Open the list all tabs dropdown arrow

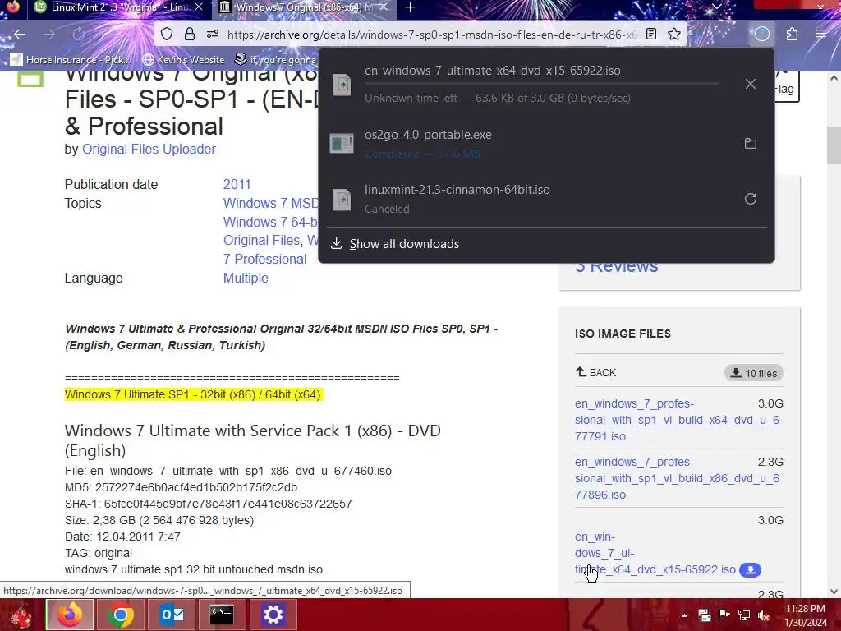coord(716,7)
